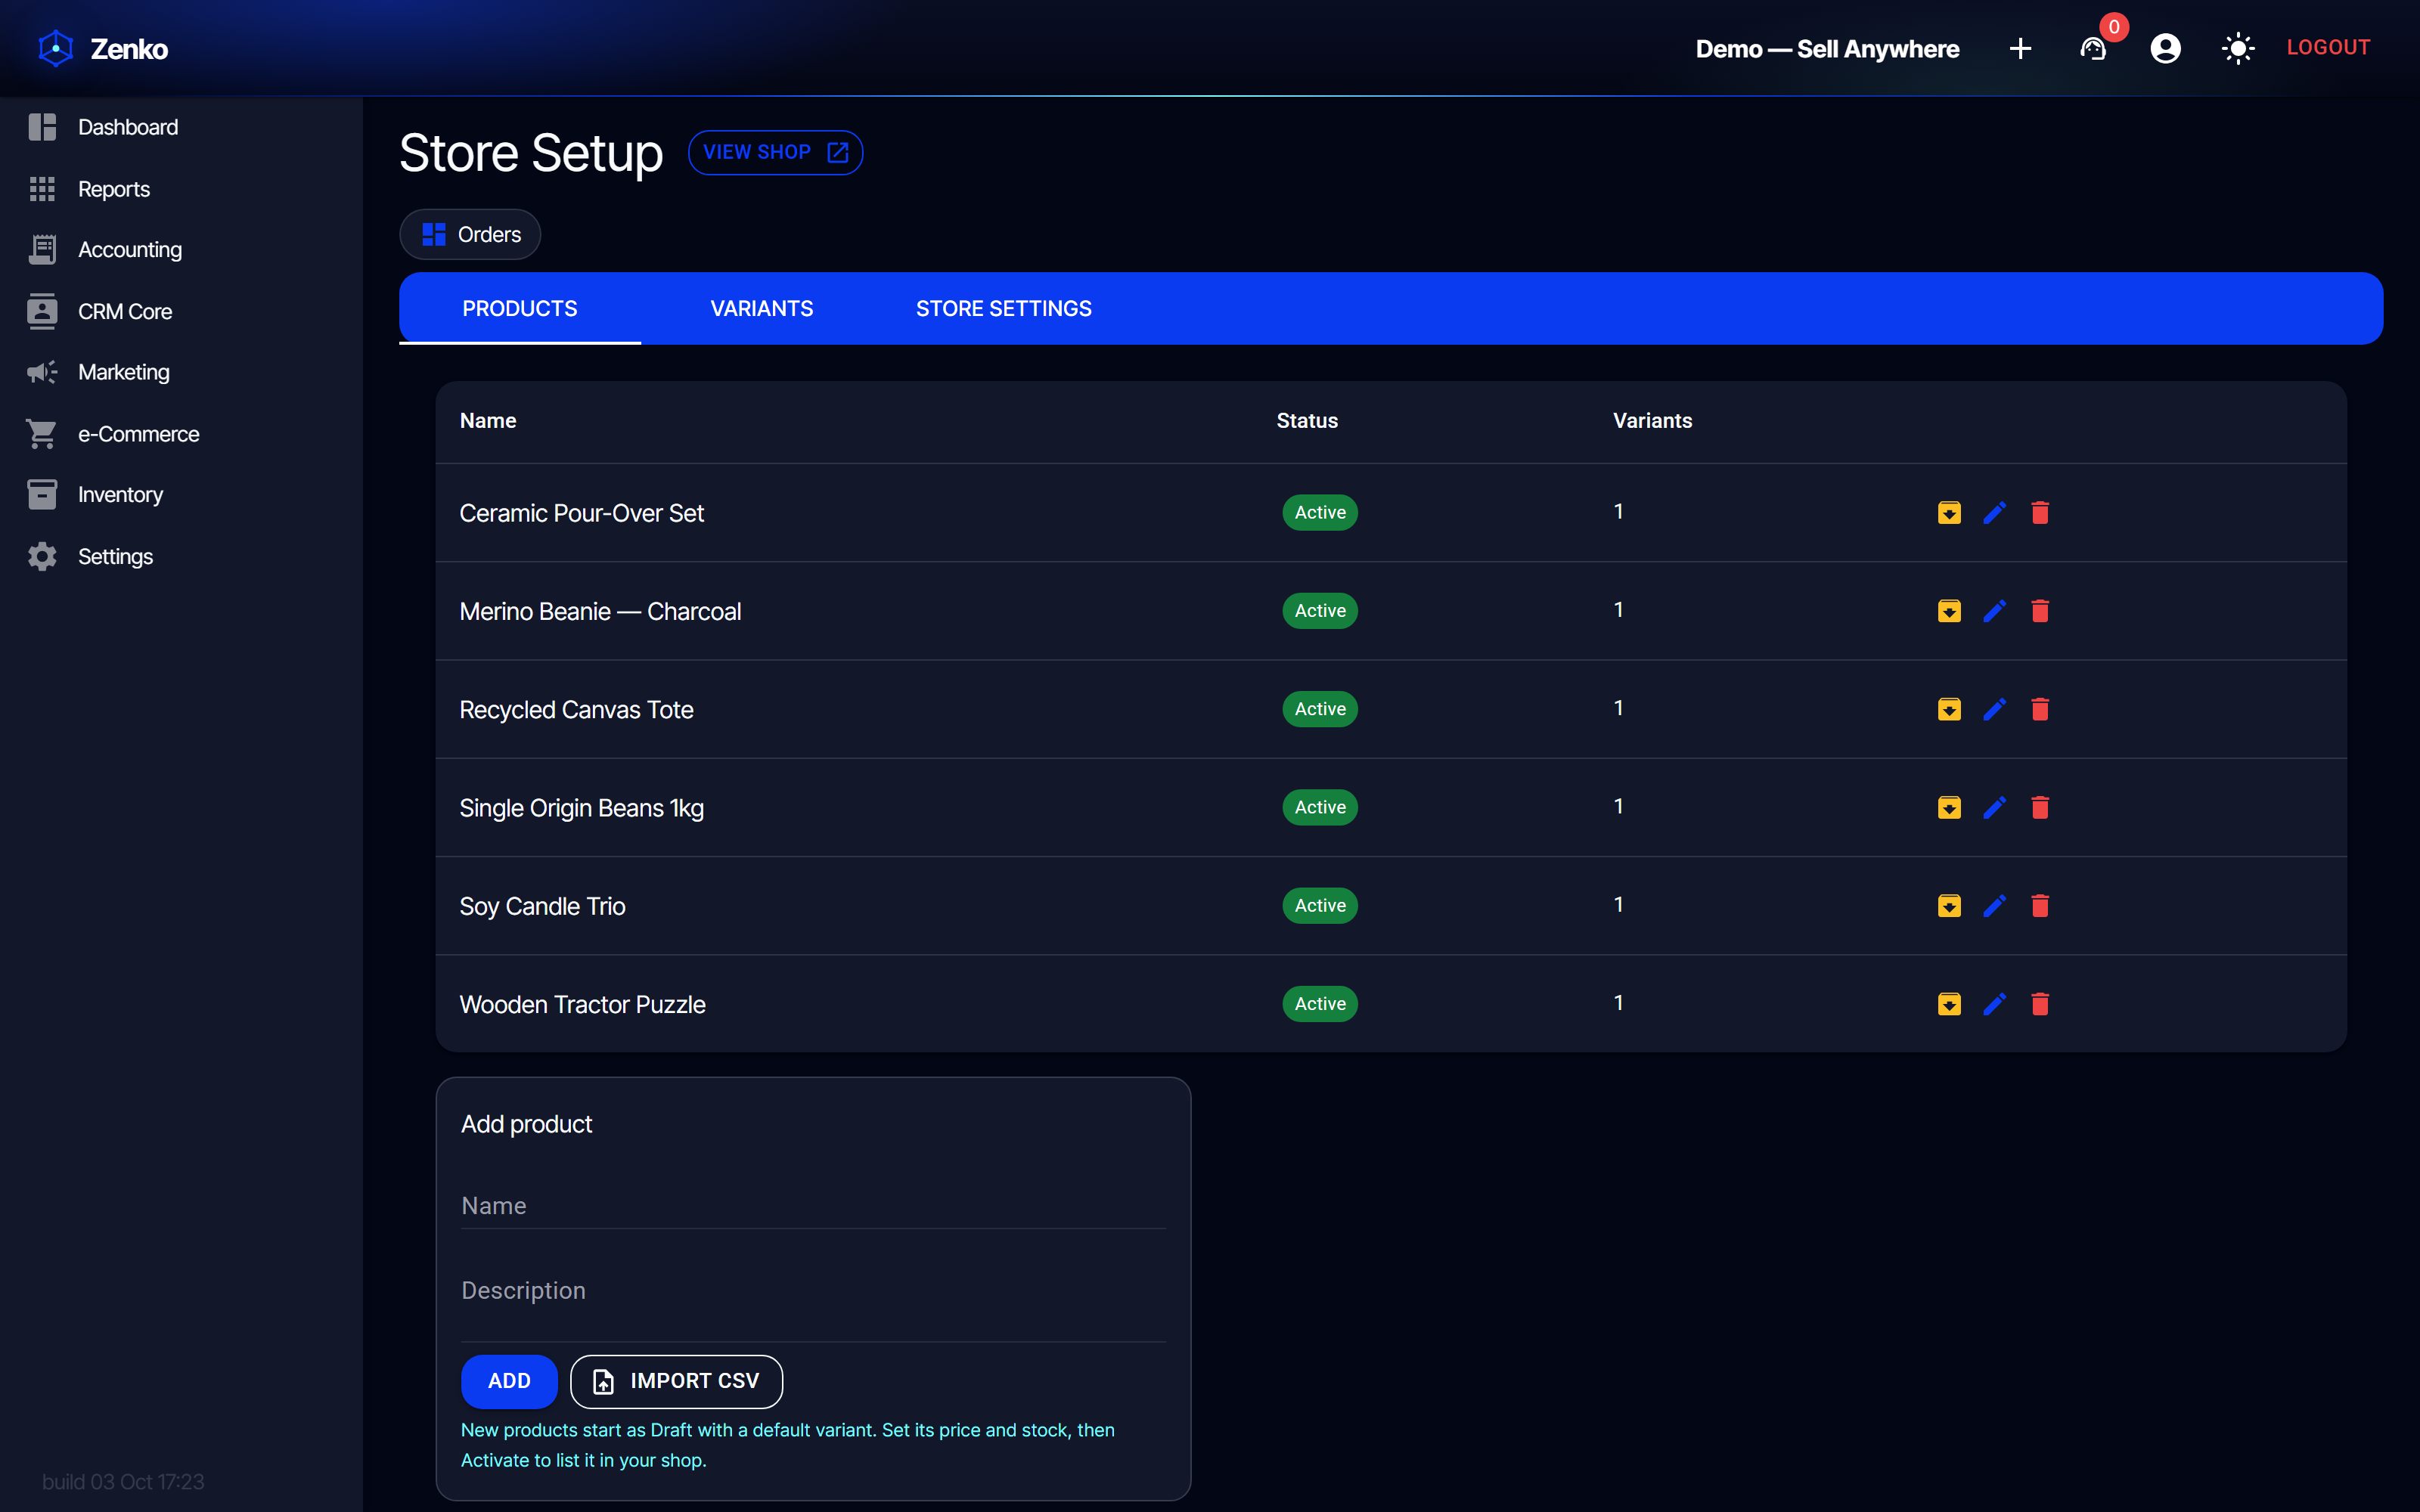Viewport: 2420px width, 1512px height.
Task: Click the Wooden Tractor Puzzle product name
Action: click(582, 1004)
